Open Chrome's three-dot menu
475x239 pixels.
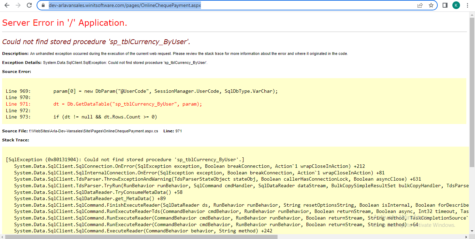click(467, 5)
